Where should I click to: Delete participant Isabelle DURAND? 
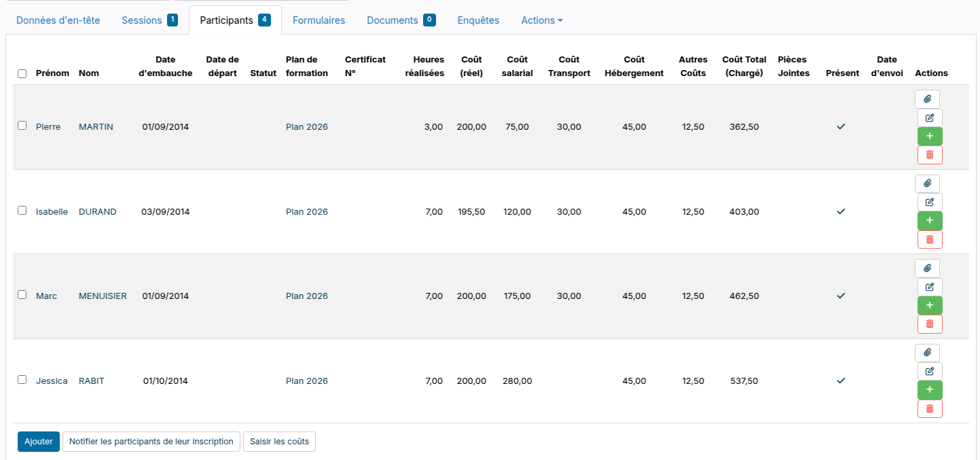(930, 239)
